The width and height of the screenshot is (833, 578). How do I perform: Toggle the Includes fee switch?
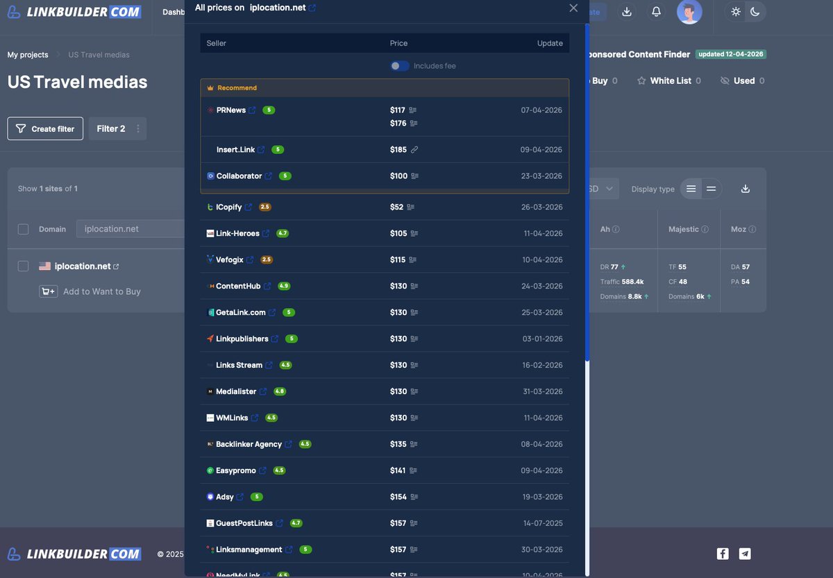click(399, 66)
